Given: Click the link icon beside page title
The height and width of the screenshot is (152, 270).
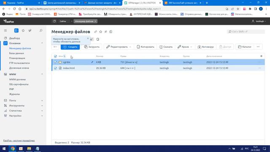Looking at the screenshot, I should pos(96,32).
